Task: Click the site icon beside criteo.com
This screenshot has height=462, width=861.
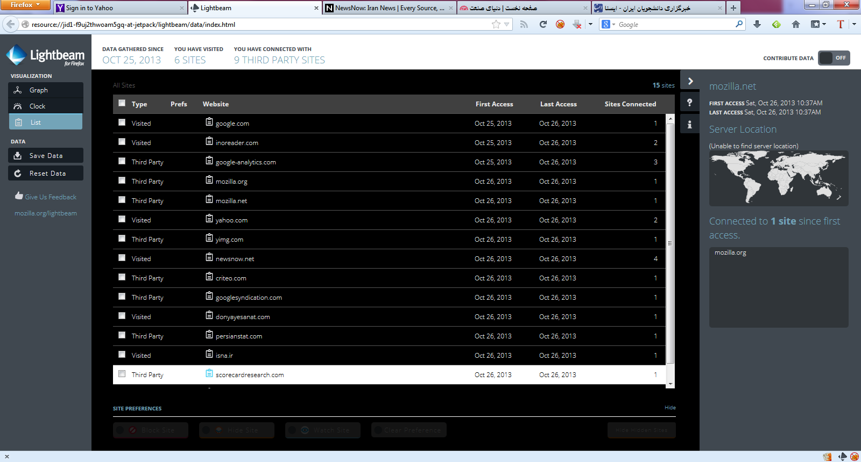Action: 209,277
